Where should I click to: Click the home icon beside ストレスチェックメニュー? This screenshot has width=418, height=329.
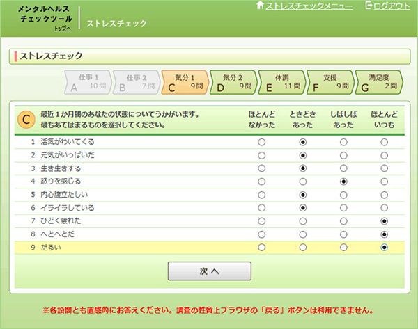point(261,6)
